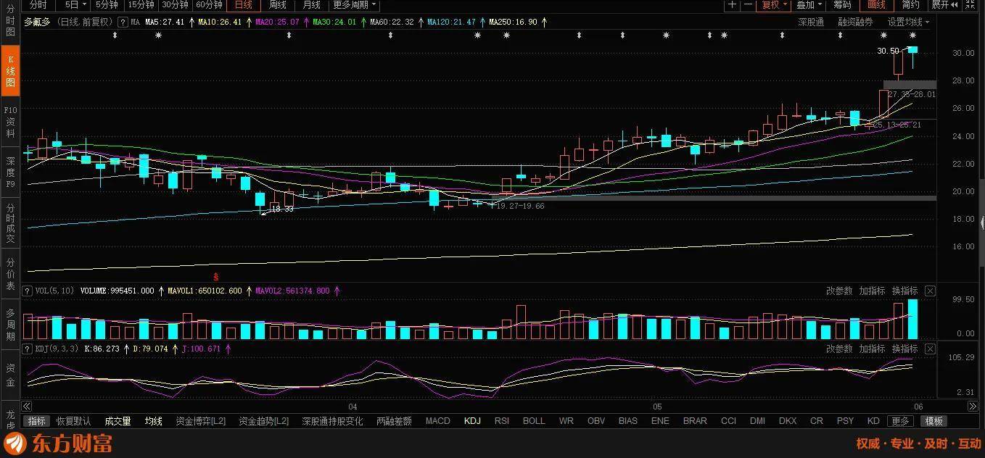Switch to the 60分钟 period tab

[x=209, y=4]
